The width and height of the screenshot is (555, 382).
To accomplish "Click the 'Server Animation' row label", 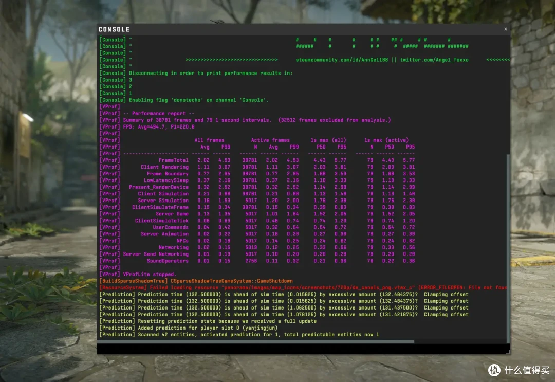I will tap(164, 234).
